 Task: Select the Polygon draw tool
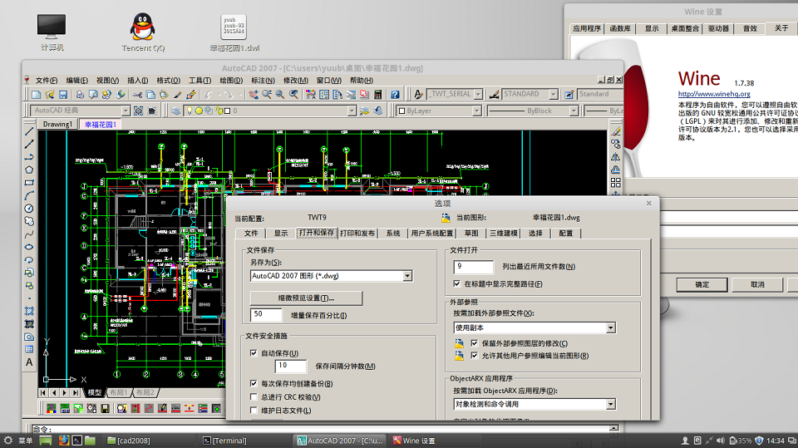[x=29, y=170]
